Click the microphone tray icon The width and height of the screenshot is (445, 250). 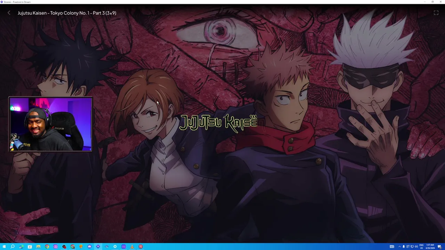coord(404,247)
